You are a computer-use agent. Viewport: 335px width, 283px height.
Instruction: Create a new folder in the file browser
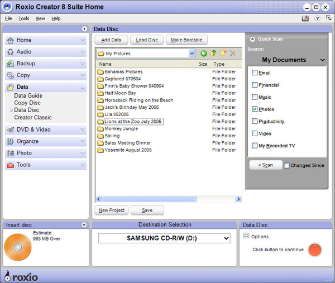(223, 54)
